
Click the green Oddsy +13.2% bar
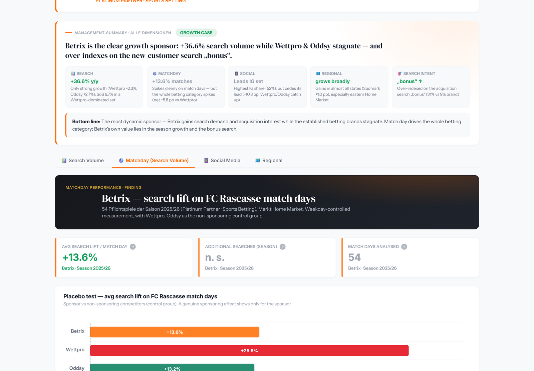[172, 367]
